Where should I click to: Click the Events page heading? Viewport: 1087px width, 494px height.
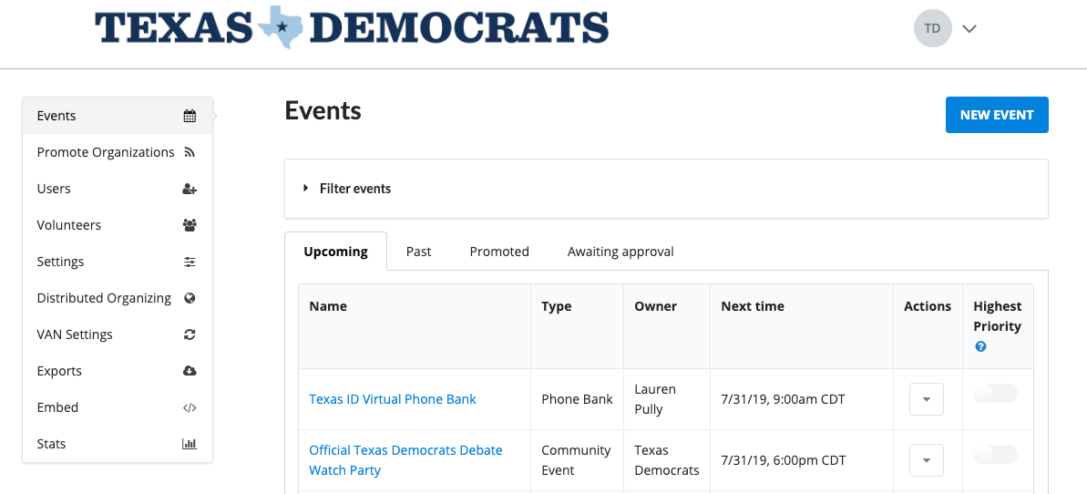323,110
